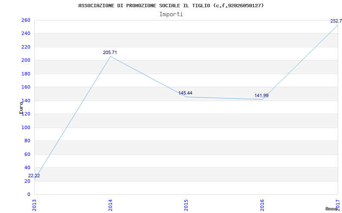Click the 2017 year axis label
Image resolution: width=342 pixels, height=213 pixels.
tap(338, 204)
